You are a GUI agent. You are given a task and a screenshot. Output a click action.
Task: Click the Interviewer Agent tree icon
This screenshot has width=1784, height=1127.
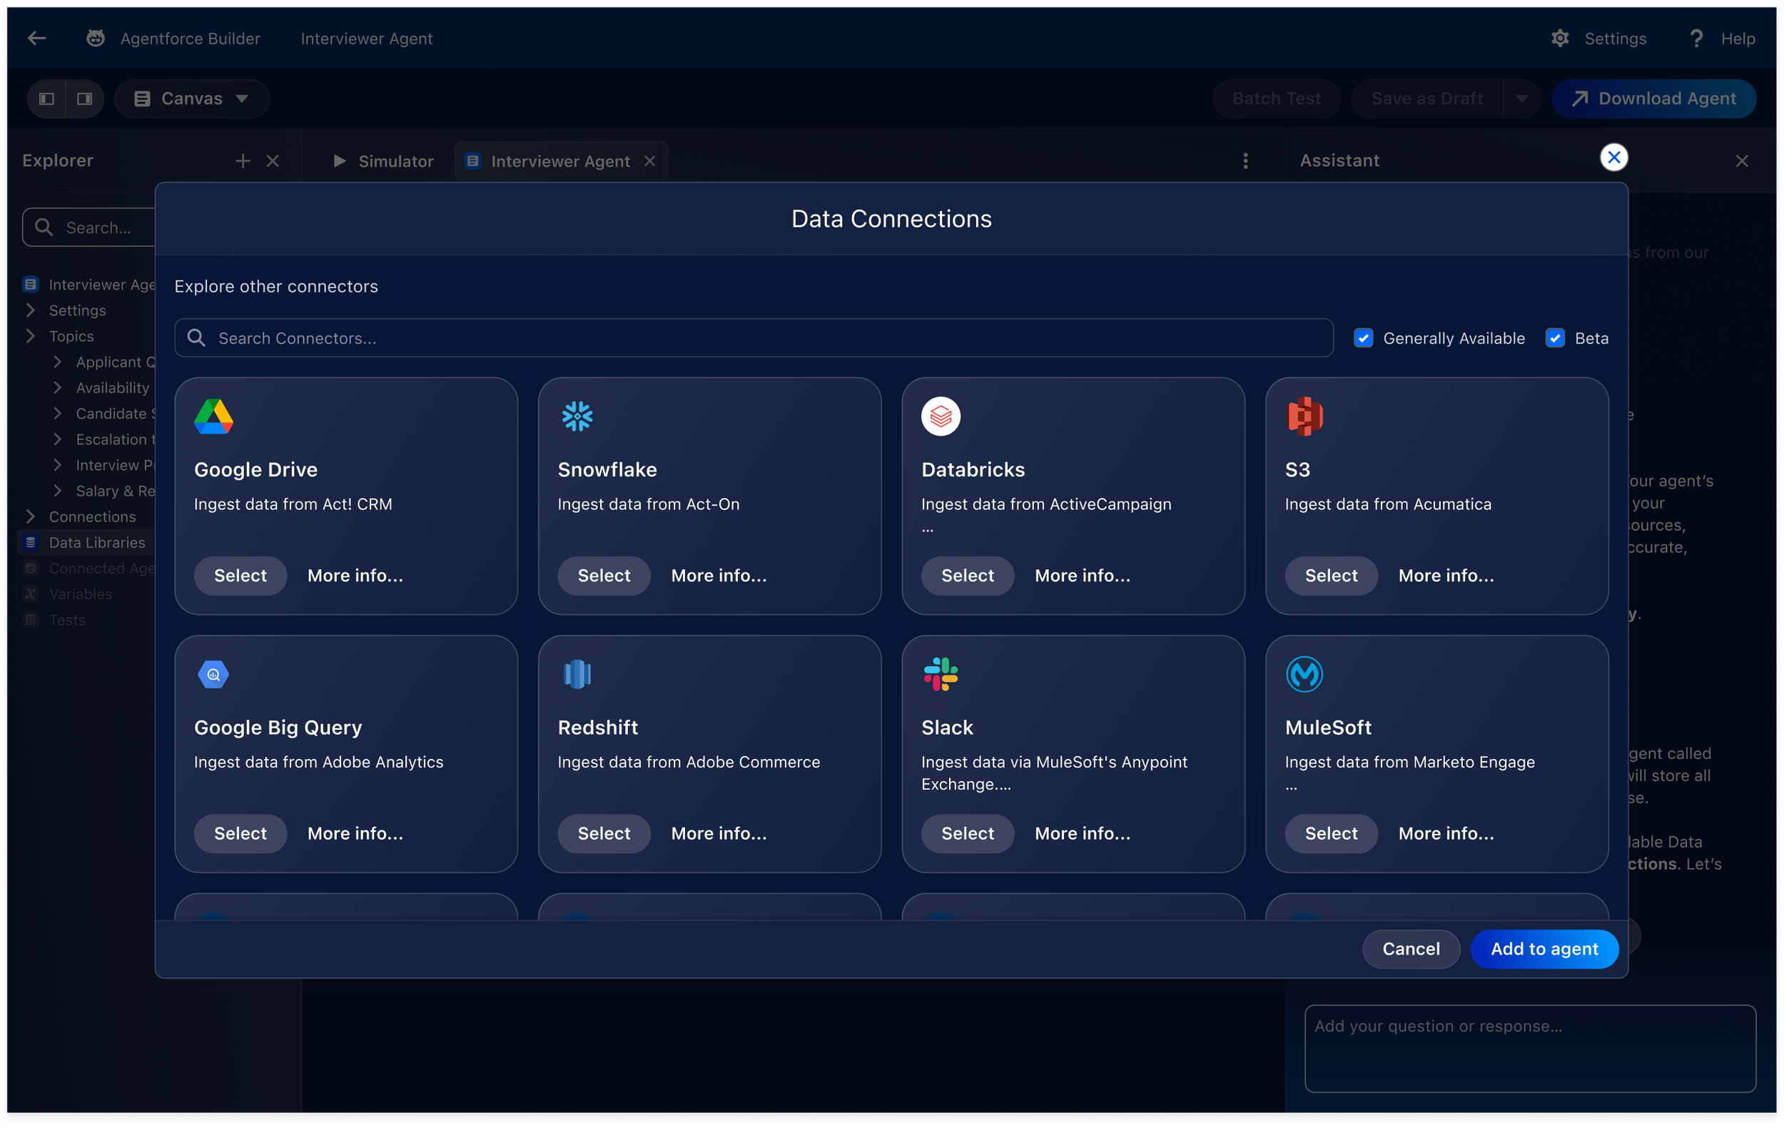pyautogui.click(x=31, y=285)
